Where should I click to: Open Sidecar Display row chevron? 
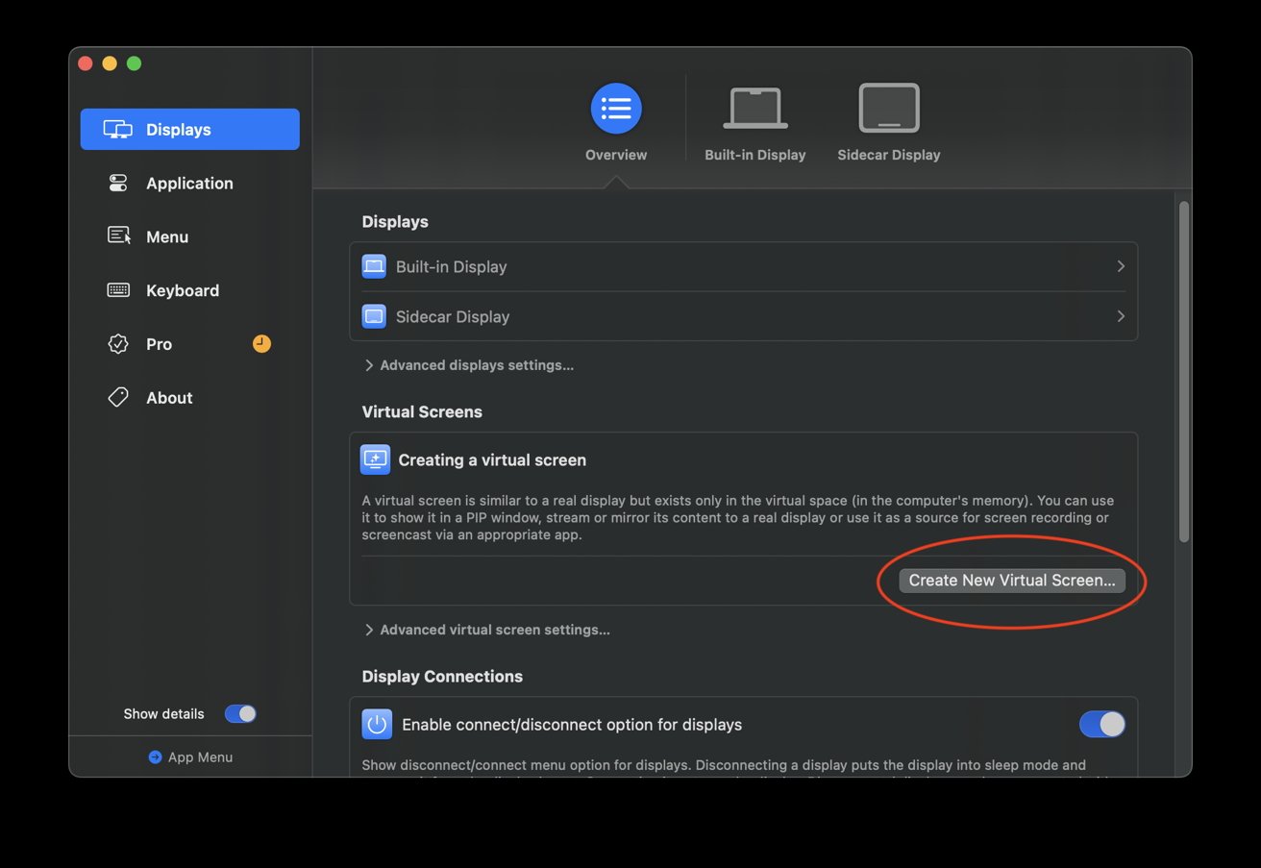(1120, 316)
